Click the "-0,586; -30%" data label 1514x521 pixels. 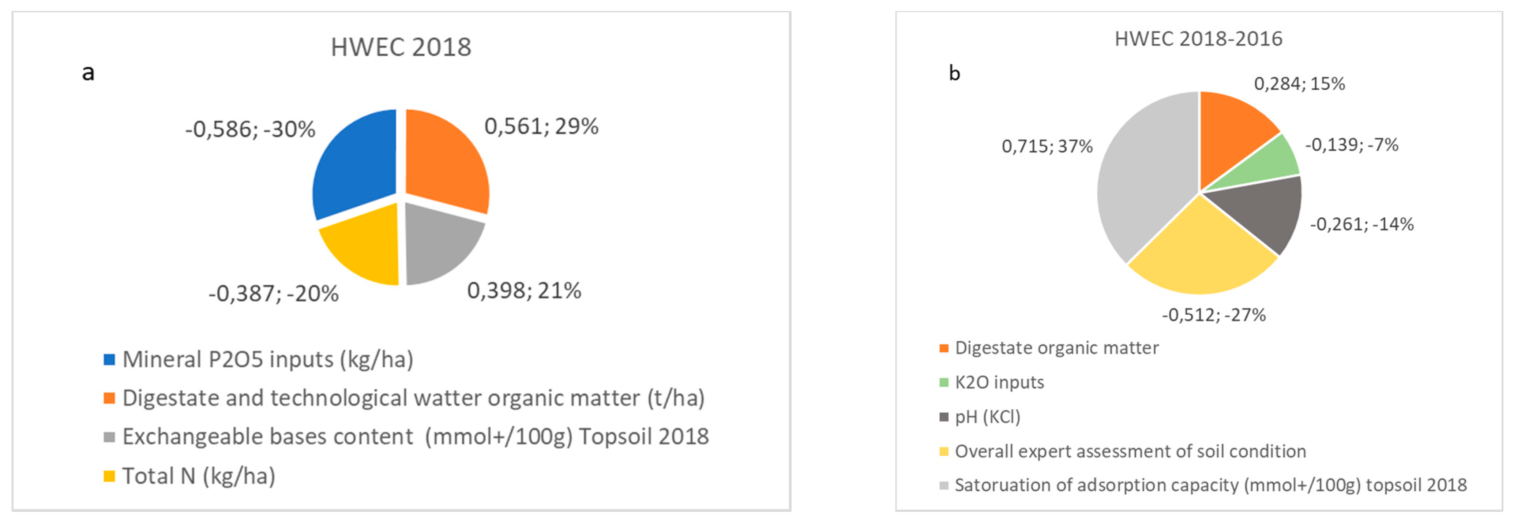click(250, 130)
